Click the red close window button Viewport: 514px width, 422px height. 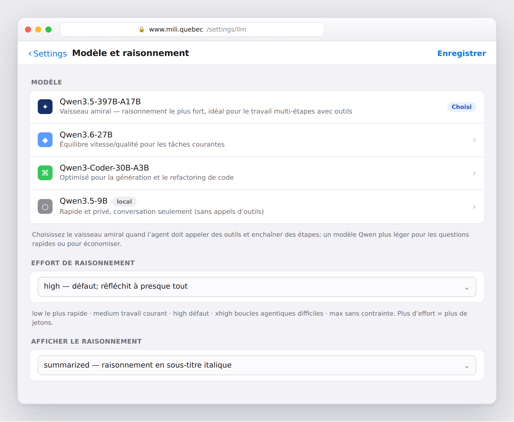28,30
